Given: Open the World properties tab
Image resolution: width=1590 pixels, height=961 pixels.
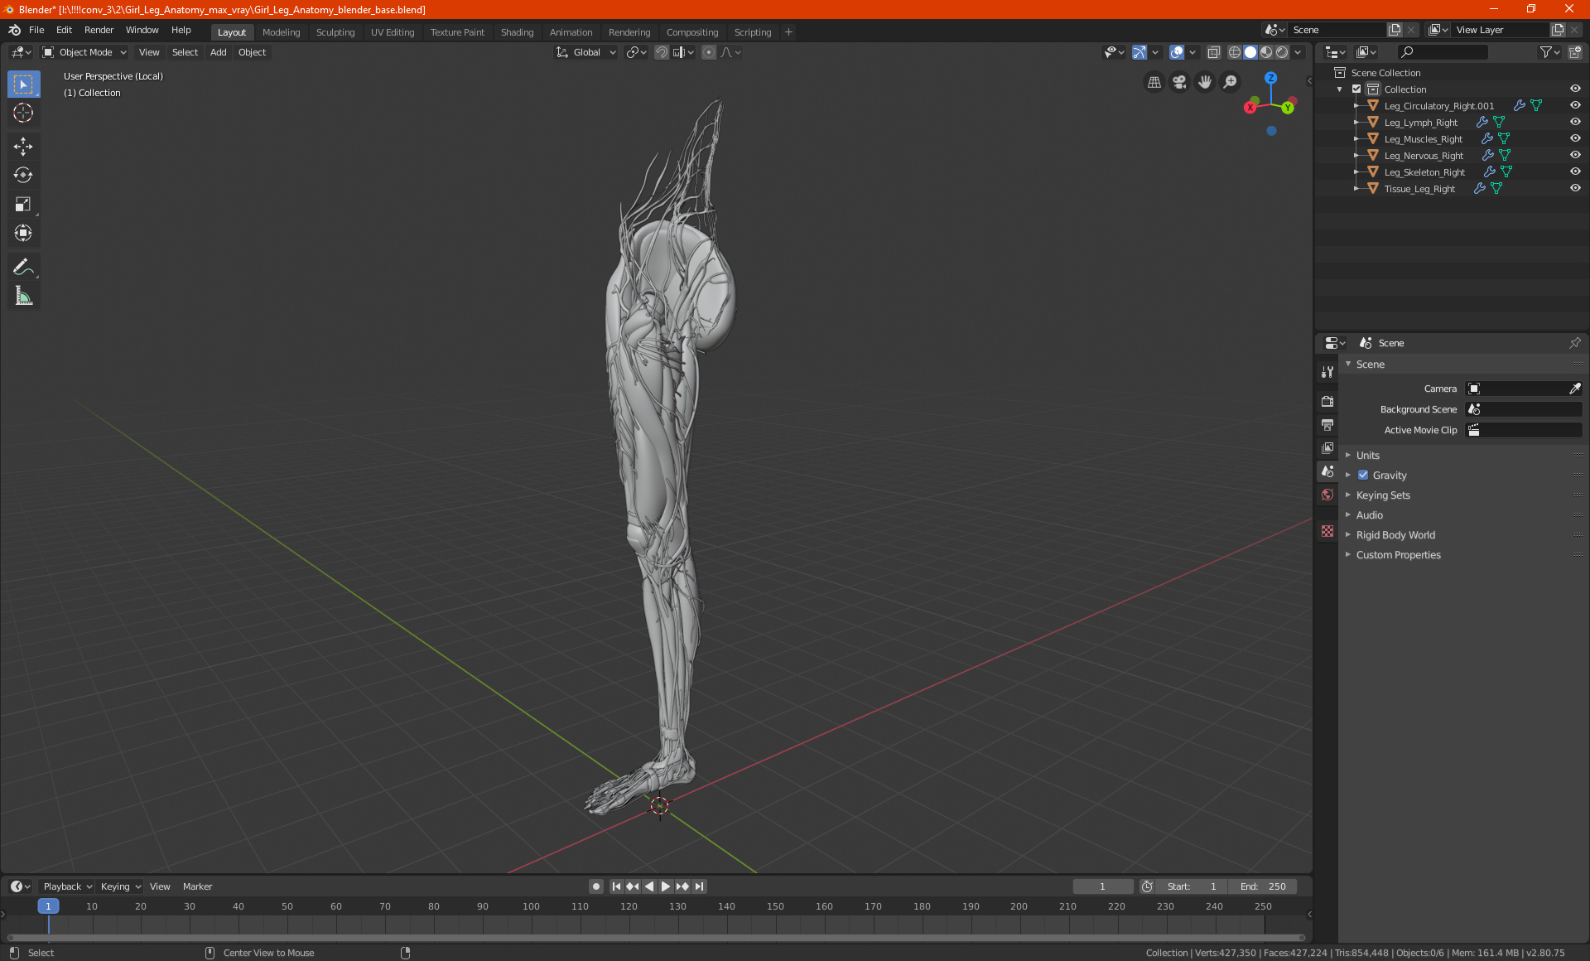Looking at the screenshot, I should [x=1327, y=495].
